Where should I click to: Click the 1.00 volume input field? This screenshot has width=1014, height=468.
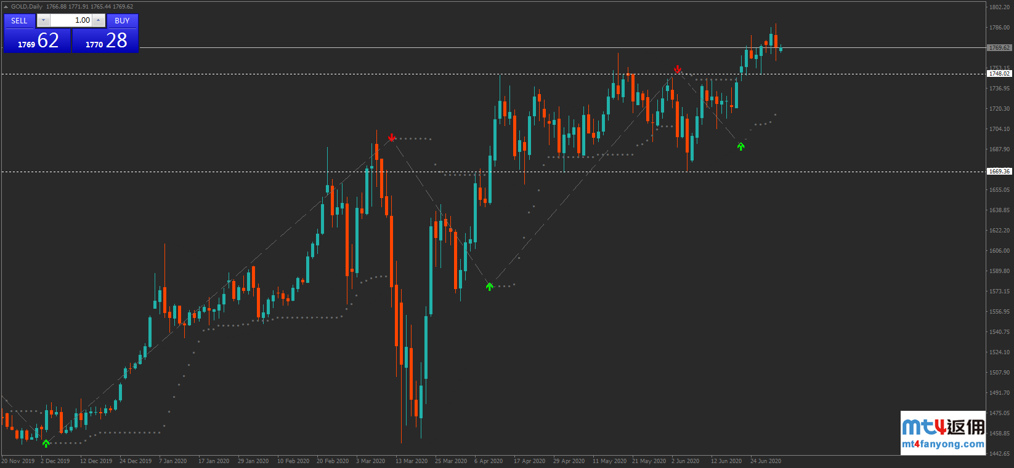(71, 20)
